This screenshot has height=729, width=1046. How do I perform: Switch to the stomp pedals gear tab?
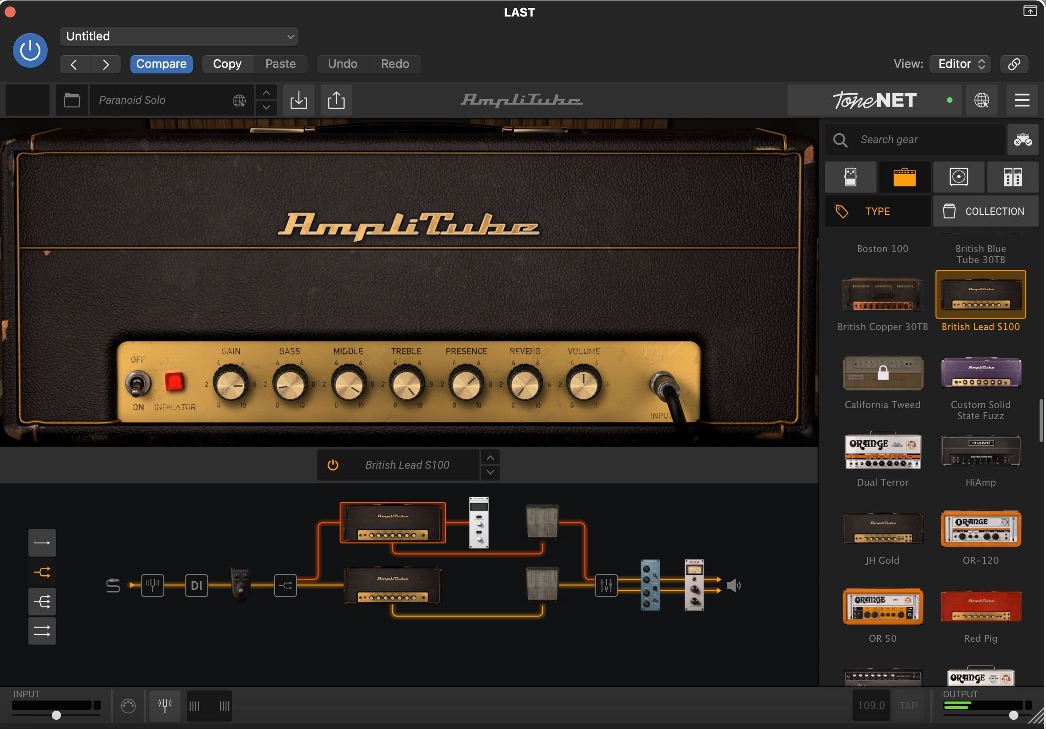[x=851, y=177]
